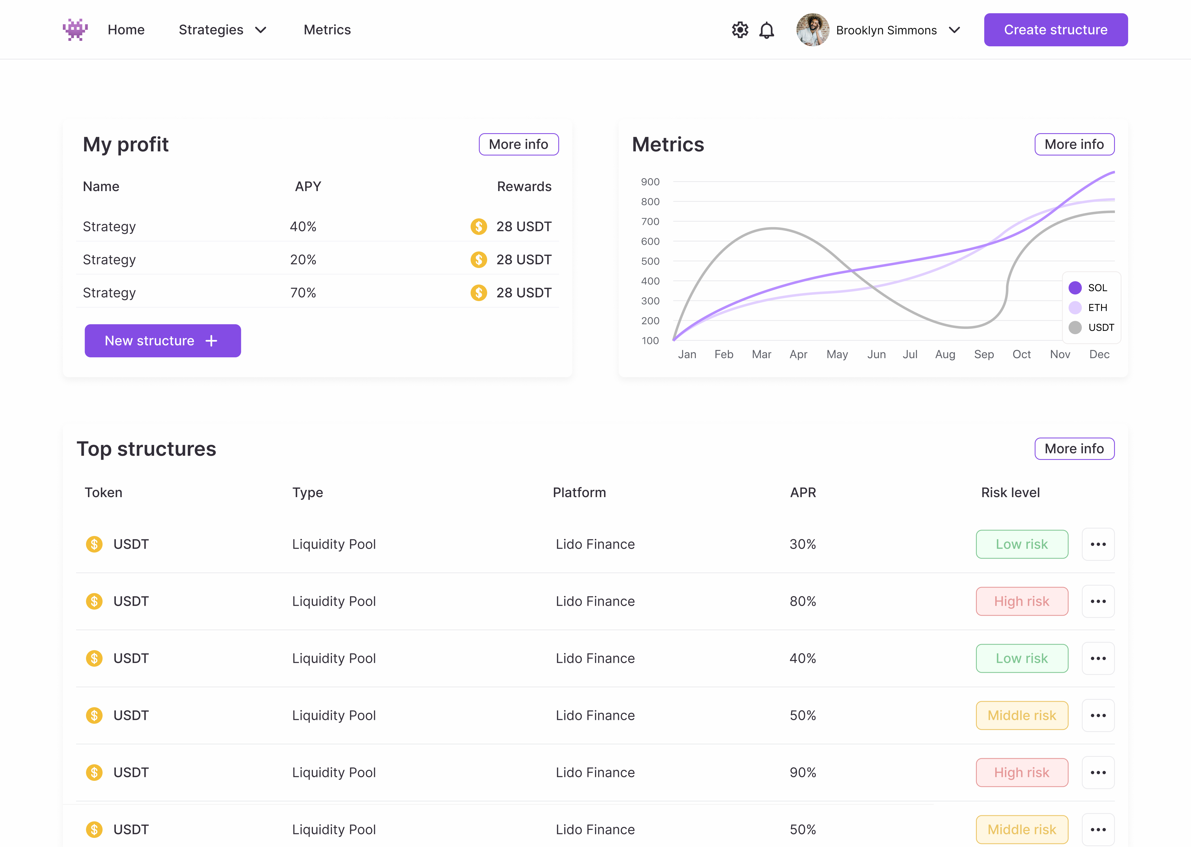1191x847 pixels.
Task: Click the purple pixel monster logo
Action: pyautogui.click(x=75, y=30)
